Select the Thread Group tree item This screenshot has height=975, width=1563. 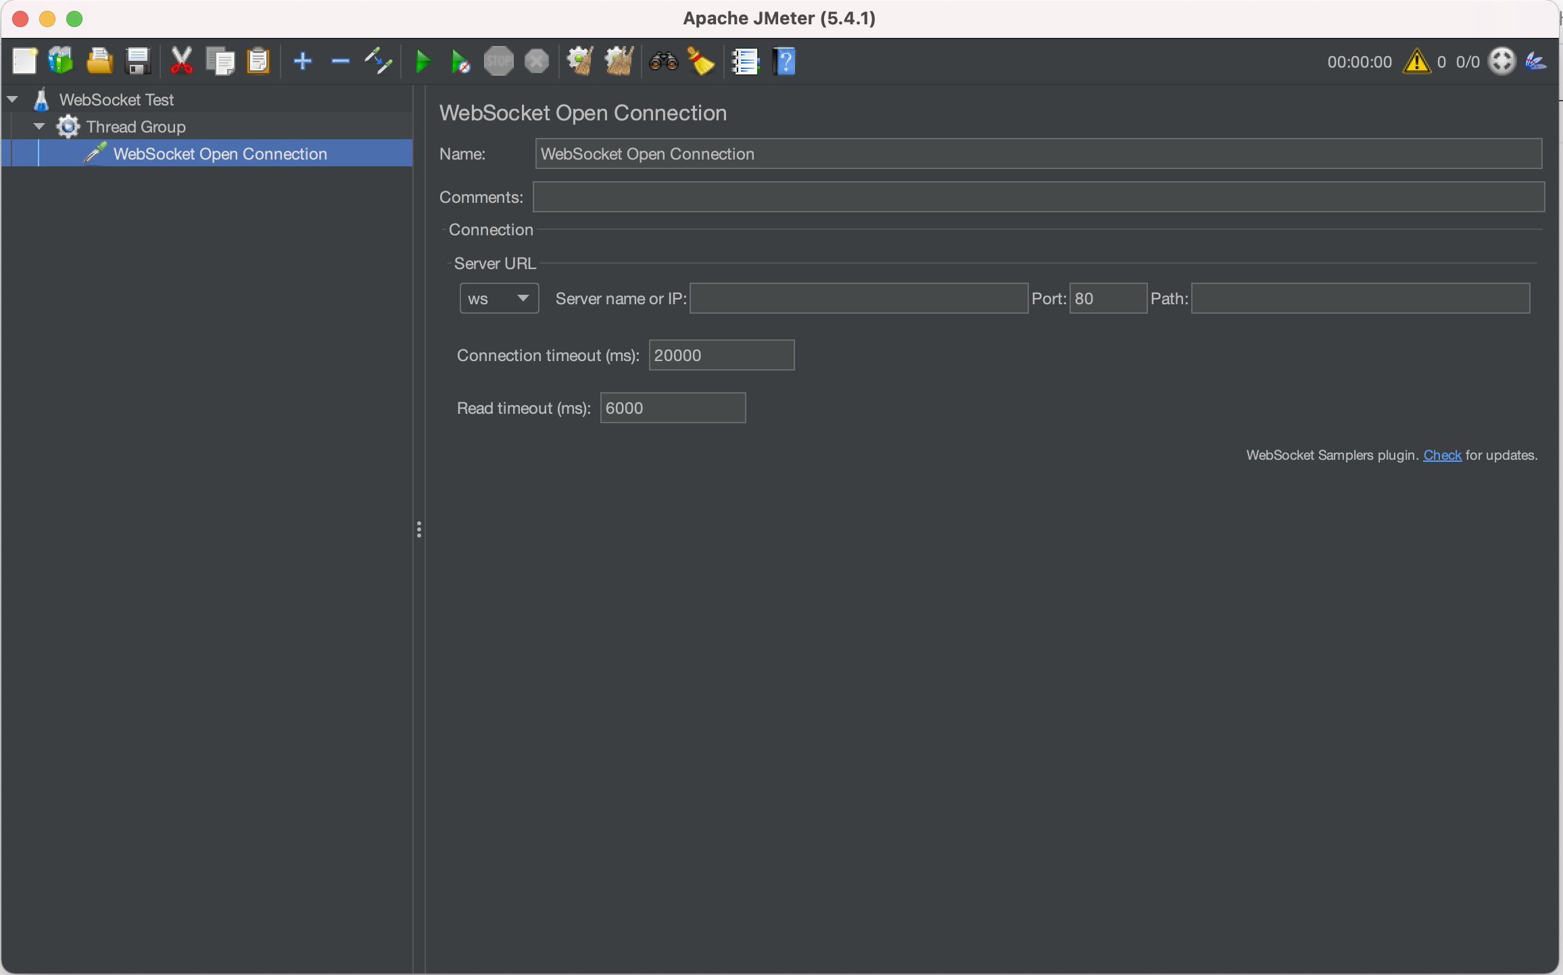pos(135,126)
